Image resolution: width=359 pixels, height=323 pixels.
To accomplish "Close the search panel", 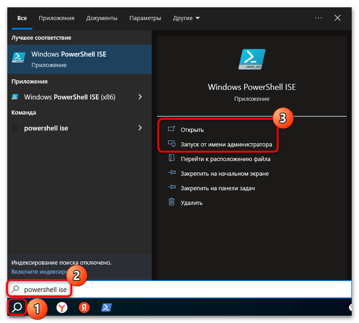I will pyautogui.click(x=338, y=18).
